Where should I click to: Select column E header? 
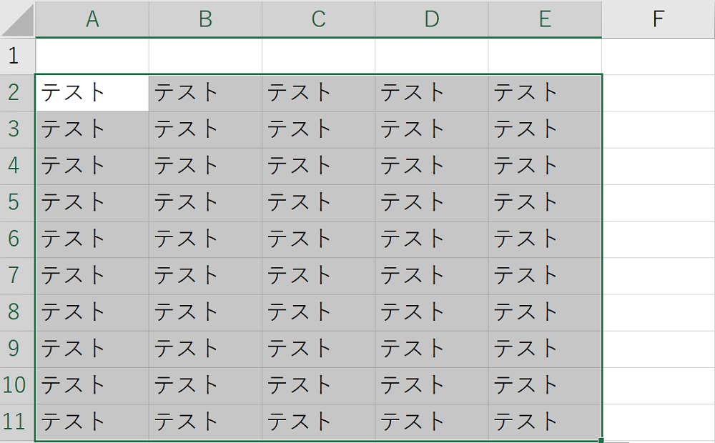point(545,19)
